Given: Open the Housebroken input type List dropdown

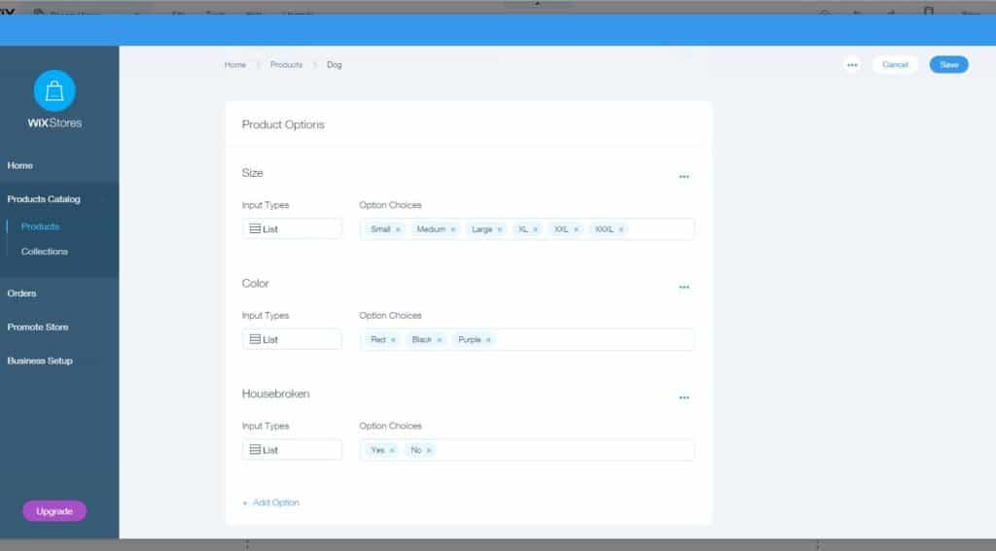Looking at the screenshot, I should pos(292,450).
